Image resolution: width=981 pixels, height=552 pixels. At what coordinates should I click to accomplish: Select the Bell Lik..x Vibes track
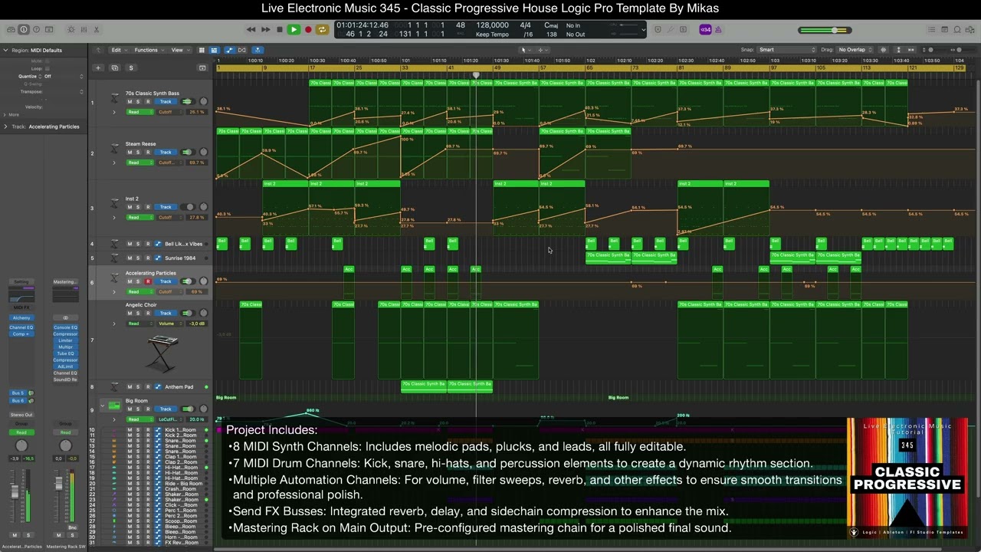tap(150, 244)
